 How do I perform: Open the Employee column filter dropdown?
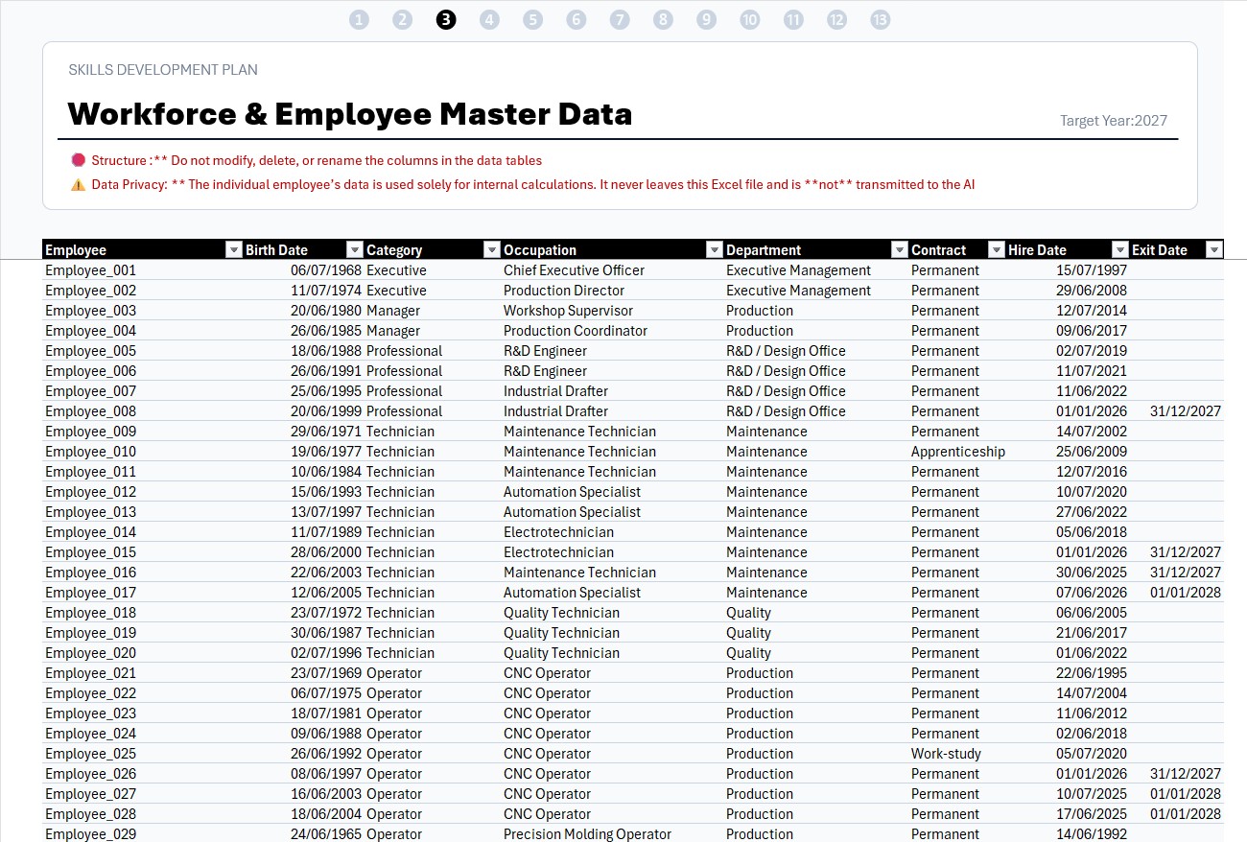tap(233, 250)
